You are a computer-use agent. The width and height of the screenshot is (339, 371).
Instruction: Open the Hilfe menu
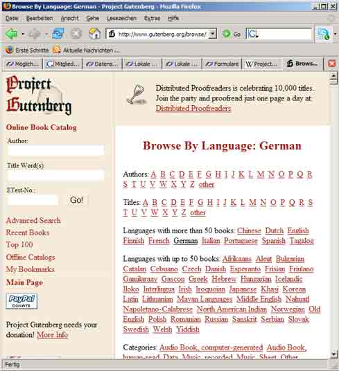[173, 19]
